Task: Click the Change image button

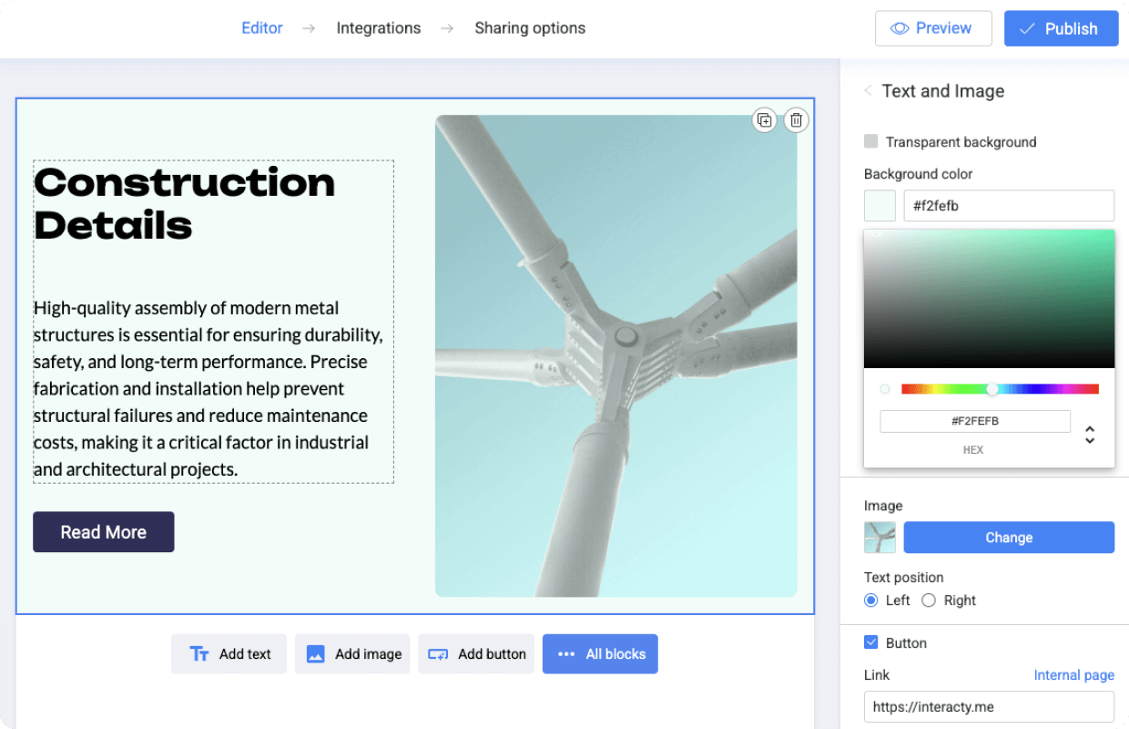Action: (x=1009, y=538)
